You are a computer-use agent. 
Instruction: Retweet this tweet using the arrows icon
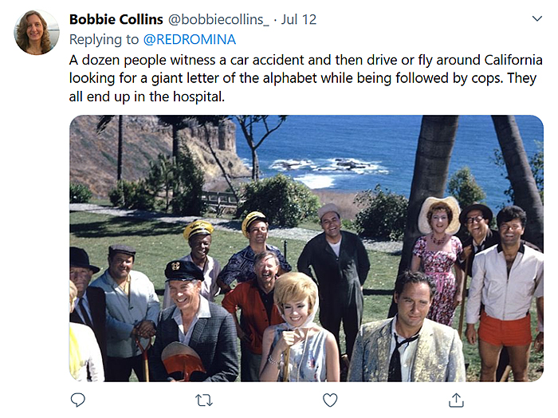204,400
